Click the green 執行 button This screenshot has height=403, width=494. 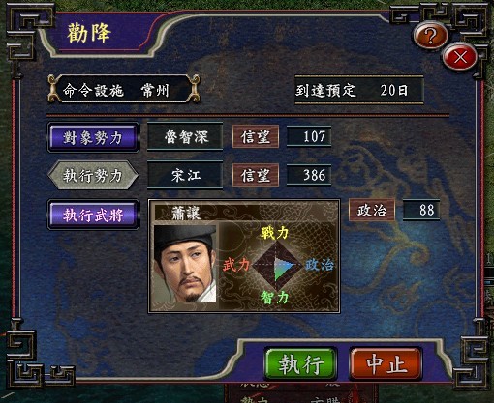click(x=300, y=364)
